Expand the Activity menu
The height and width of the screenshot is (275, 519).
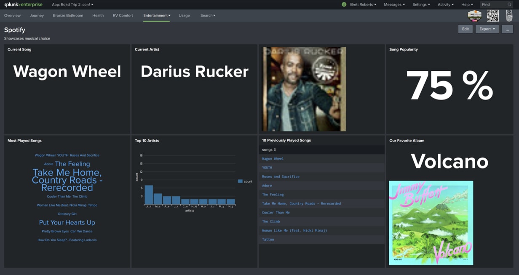tap(446, 5)
